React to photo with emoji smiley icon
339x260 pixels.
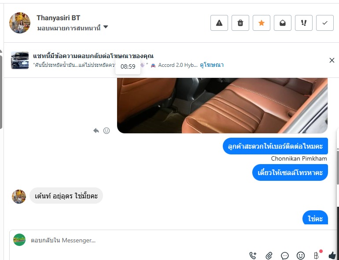tap(107, 131)
